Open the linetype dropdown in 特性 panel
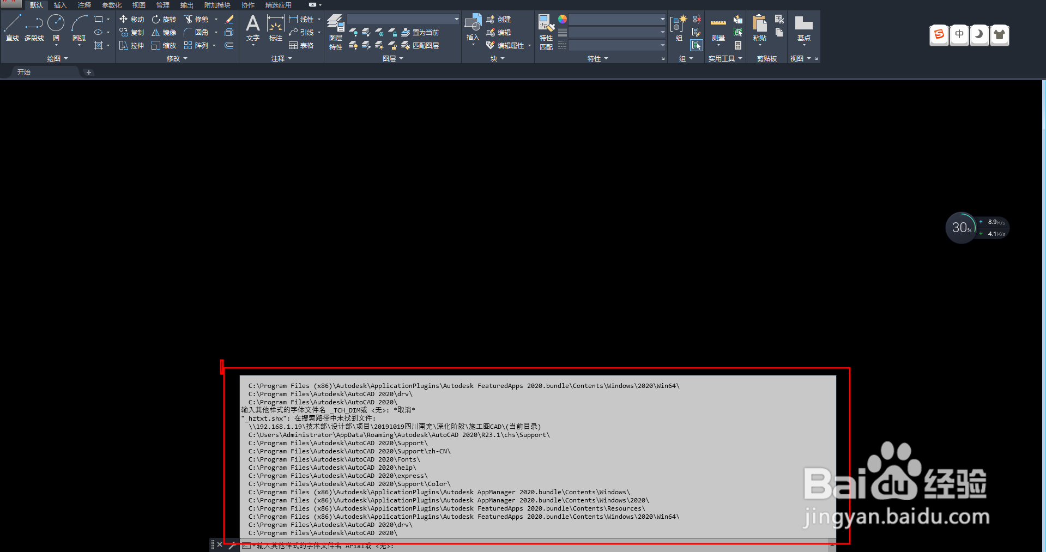 click(x=617, y=45)
